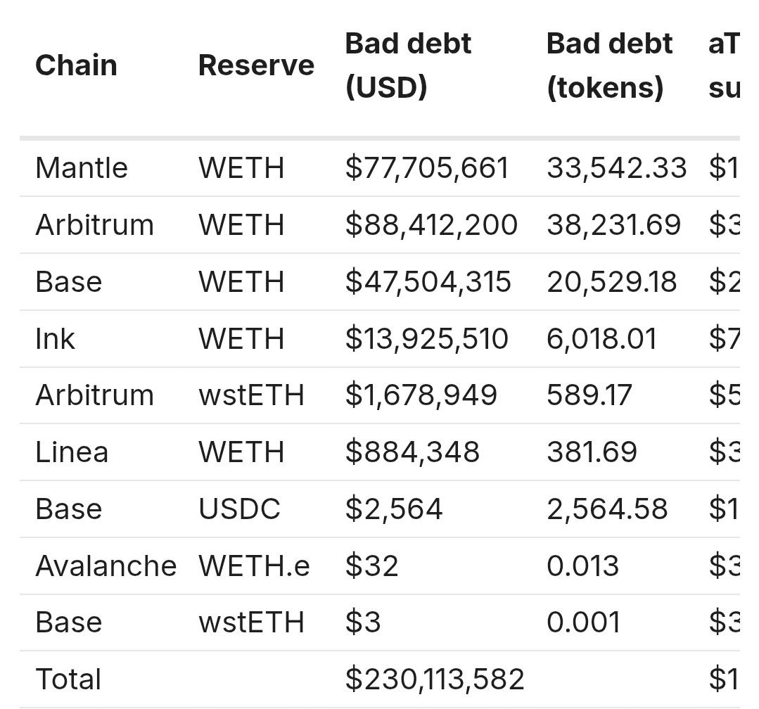Select the Arbitrum wstETH $1,678,949 value
The width and height of the screenshot is (759, 709).
point(421,395)
